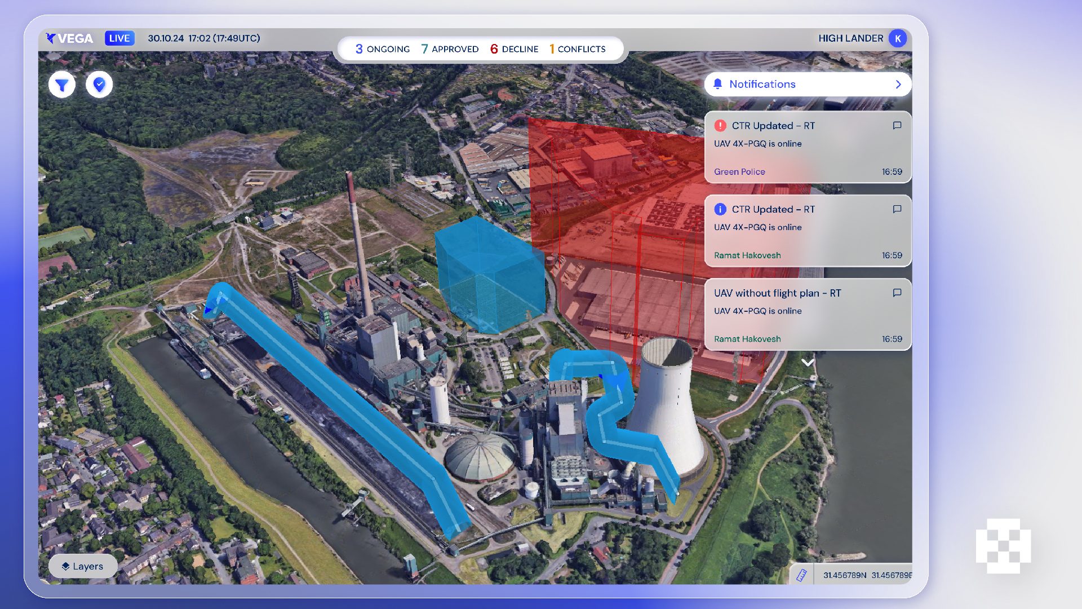Viewport: 1082px width, 609px height.
Task: Toggle the LIVE mode badge
Action: pos(119,38)
